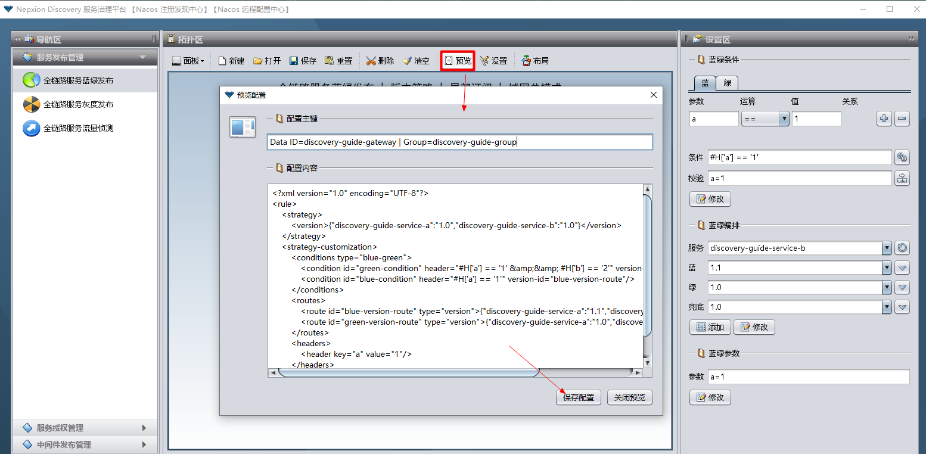Image resolution: width=926 pixels, height=454 pixels.
Task: Click the 蓝绿参数 参数 input field
Action: point(809,377)
